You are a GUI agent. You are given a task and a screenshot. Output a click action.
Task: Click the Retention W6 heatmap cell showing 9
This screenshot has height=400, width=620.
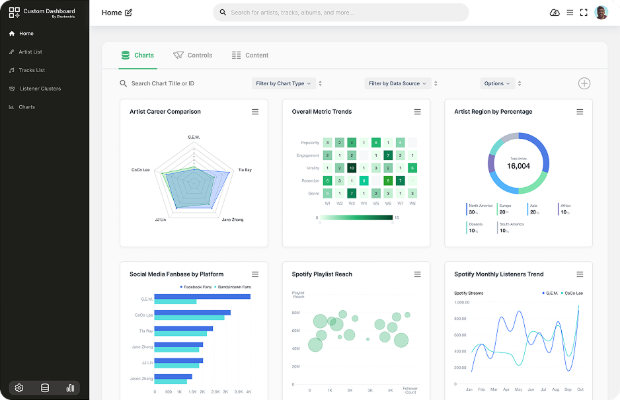[x=388, y=180]
